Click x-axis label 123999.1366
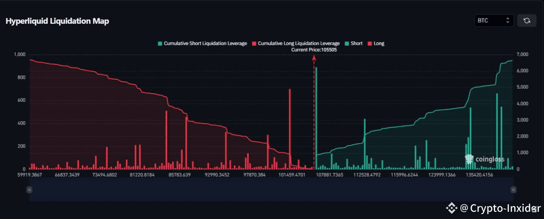Image resolution: width=544 pixels, height=219 pixels. point(442,175)
